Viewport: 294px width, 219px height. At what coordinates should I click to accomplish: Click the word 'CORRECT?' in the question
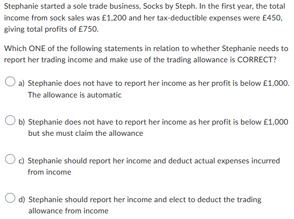coord(257,60)
